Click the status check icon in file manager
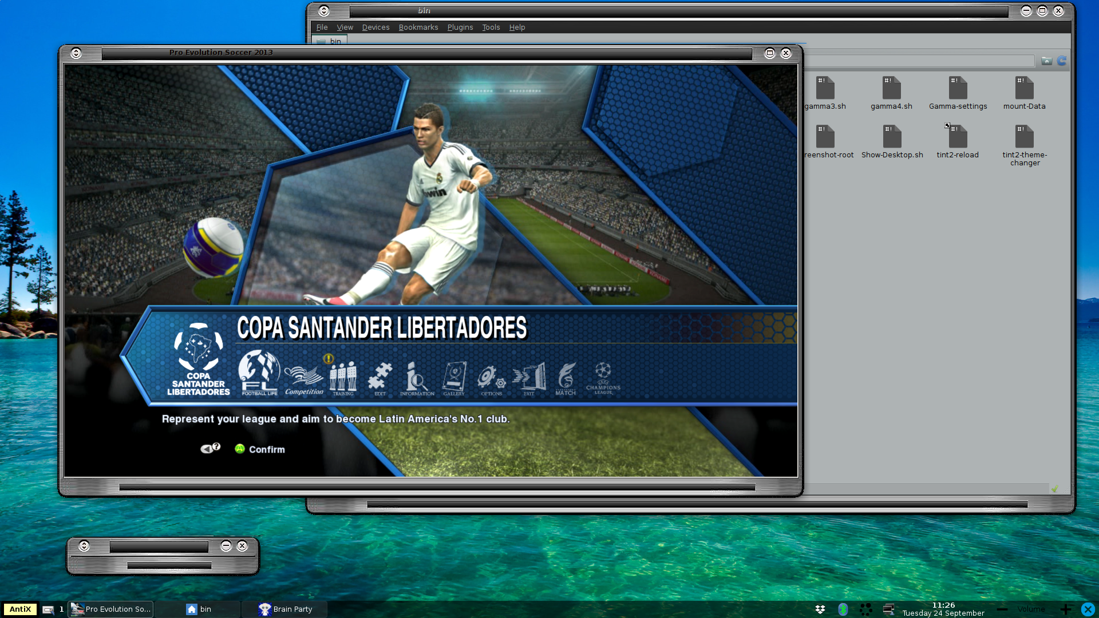This screenshot has width=1099, height=618. point(1054,489)
